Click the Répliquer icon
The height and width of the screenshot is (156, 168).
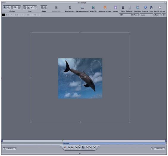[x=115, y=7]
